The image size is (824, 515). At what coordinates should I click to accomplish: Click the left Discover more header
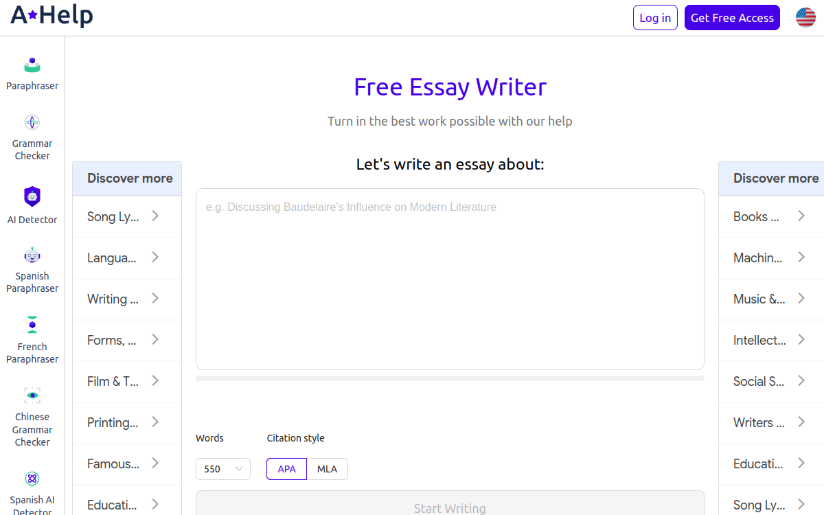127,179
